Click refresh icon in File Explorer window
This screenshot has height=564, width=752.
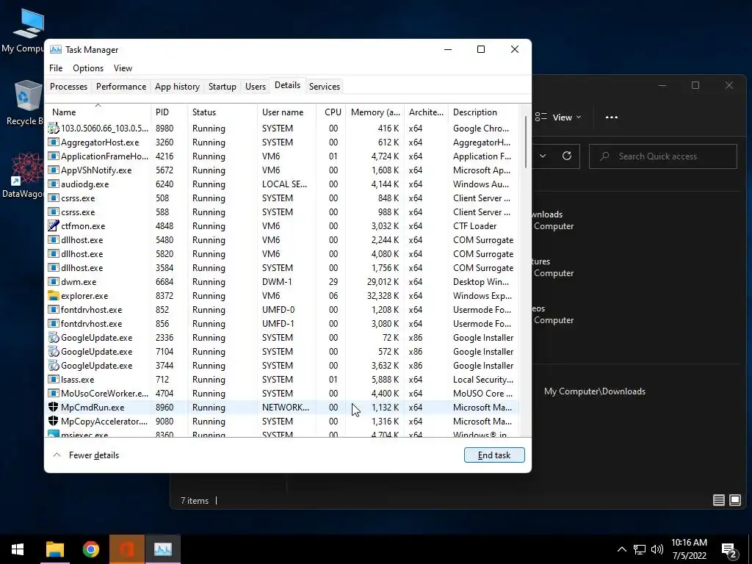coord(567,156)
